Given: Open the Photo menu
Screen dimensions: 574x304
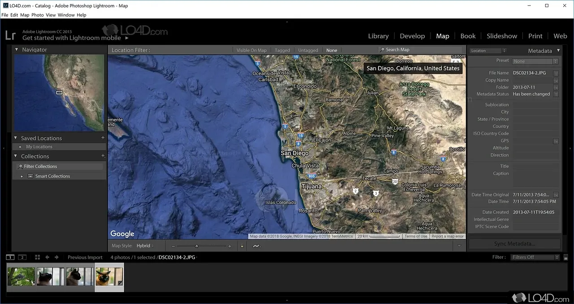Looking at the screenshot, I should click(x=38, y=15).
